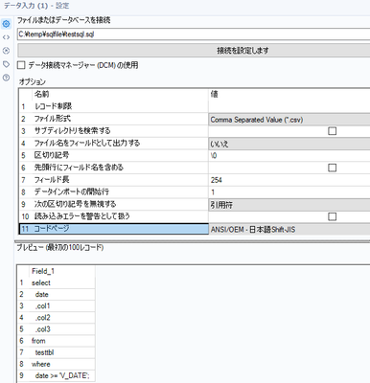Click the file path field C:\temp\sqlfile\testsql.sql

(194, 34)
